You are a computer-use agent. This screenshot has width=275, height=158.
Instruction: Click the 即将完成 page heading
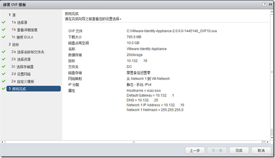[72, 14]
